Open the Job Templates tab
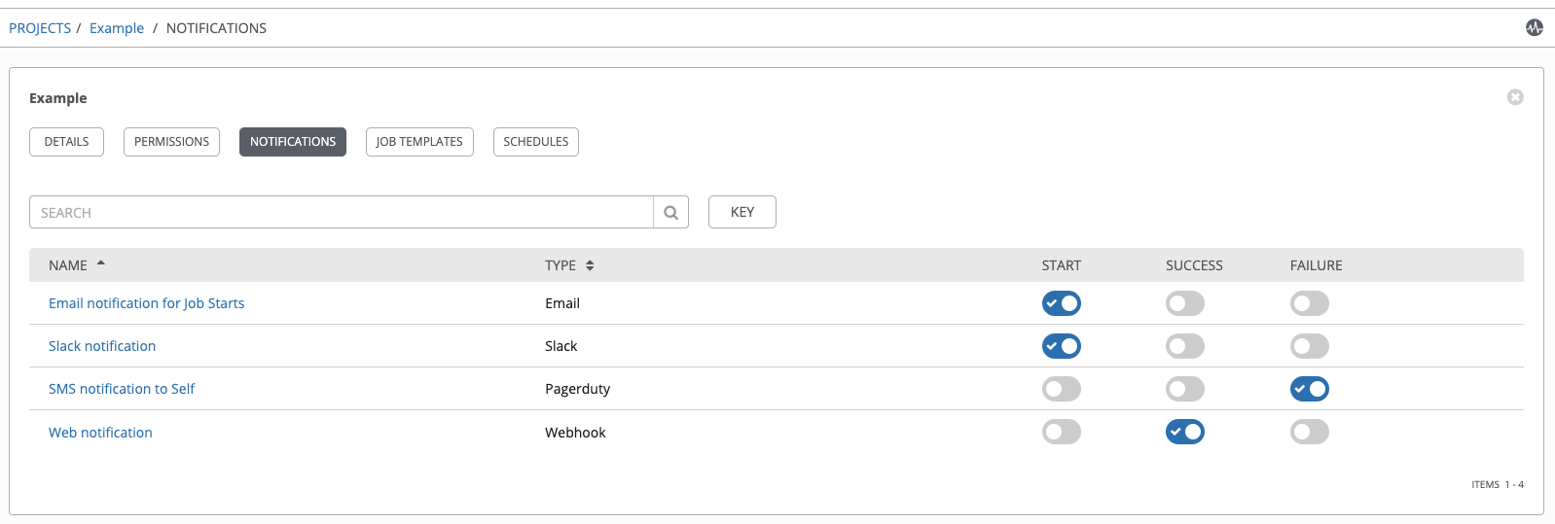This screenshot has height=524, width=1555. (419, 142)
